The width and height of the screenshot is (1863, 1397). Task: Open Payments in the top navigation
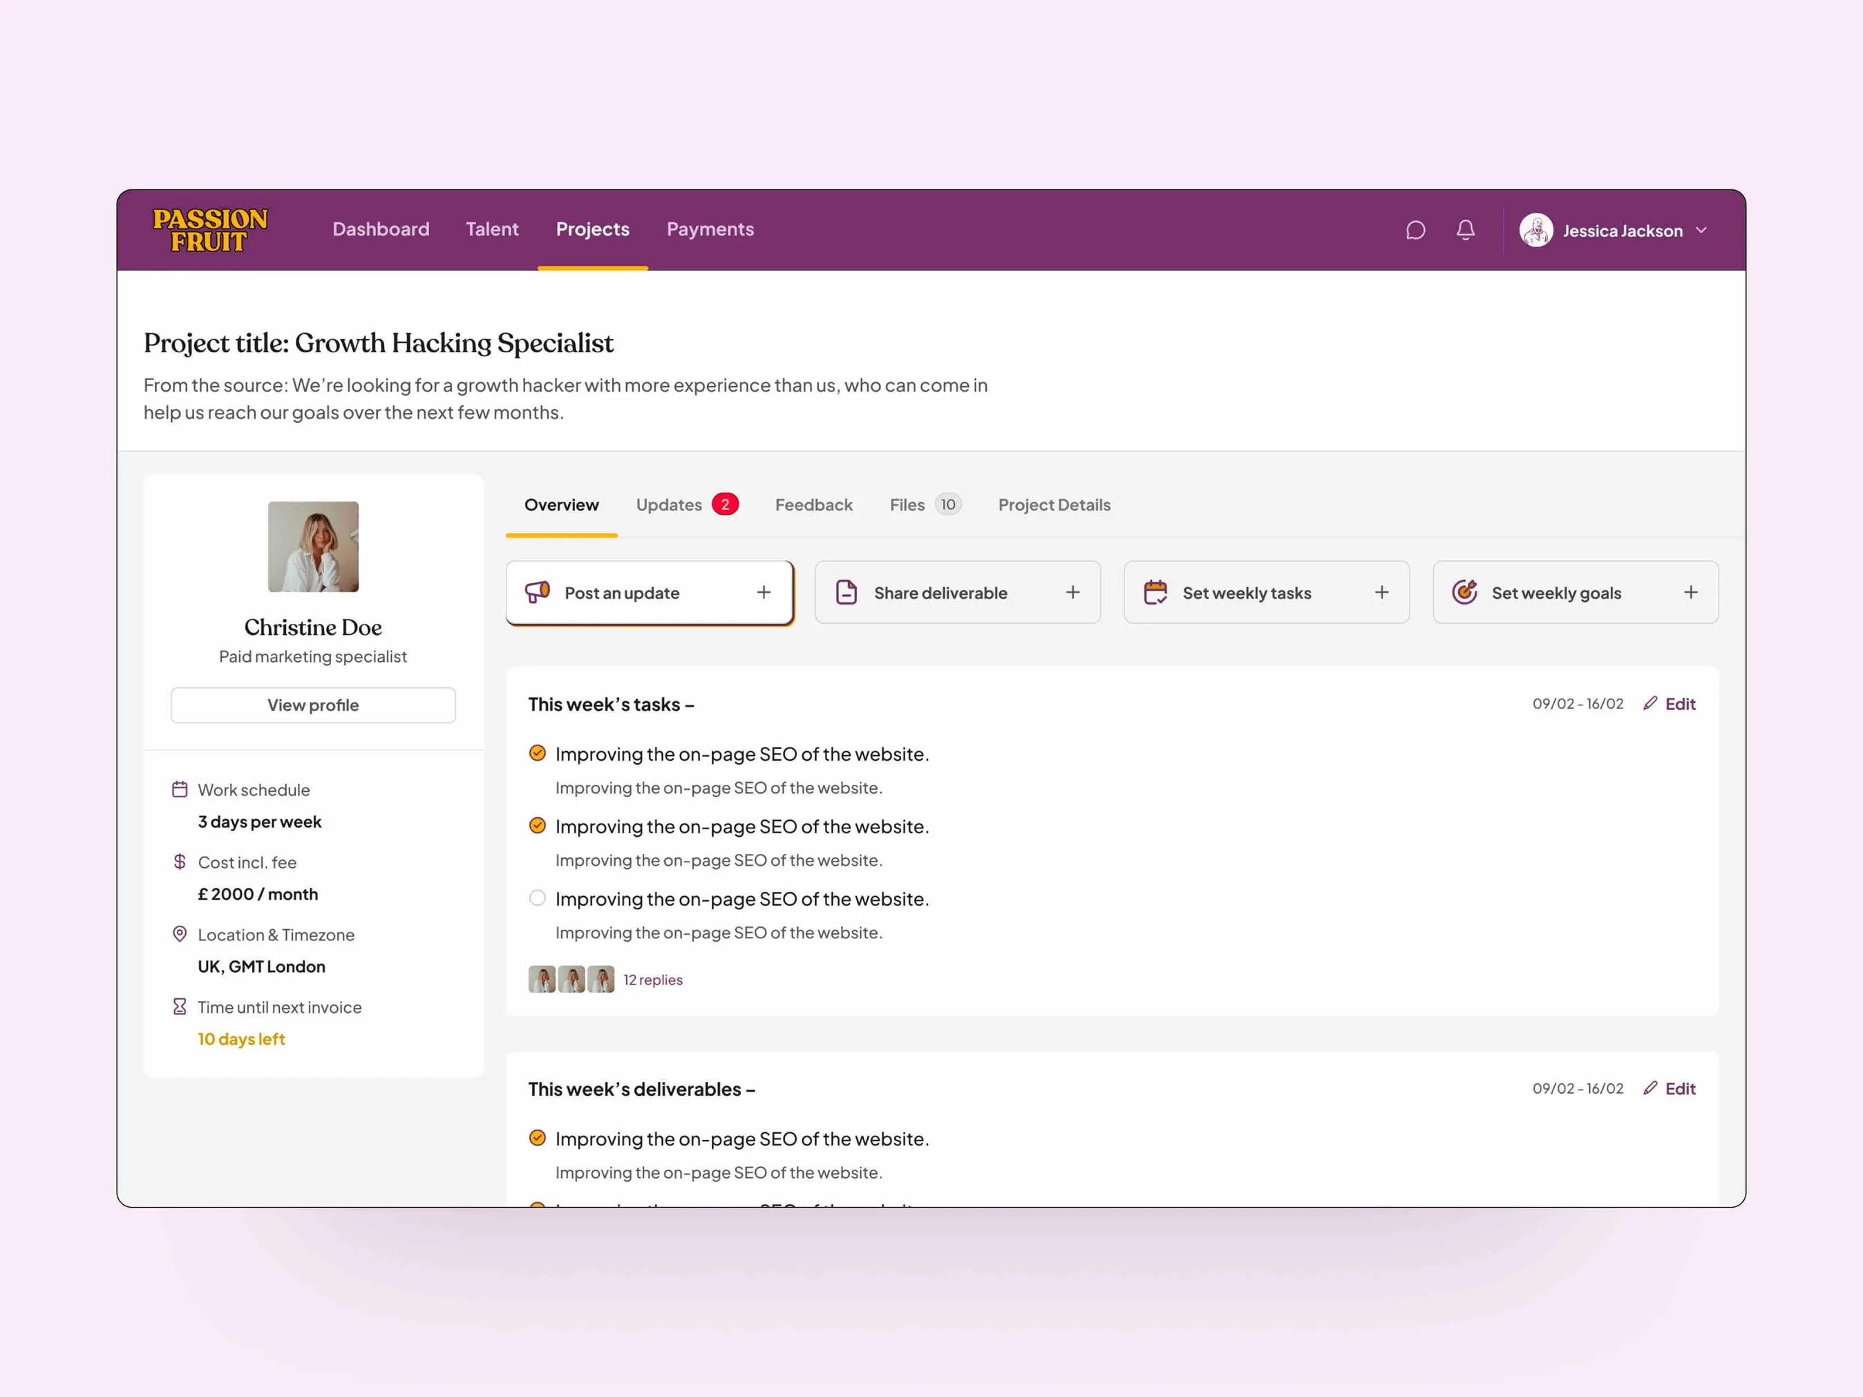710,229
